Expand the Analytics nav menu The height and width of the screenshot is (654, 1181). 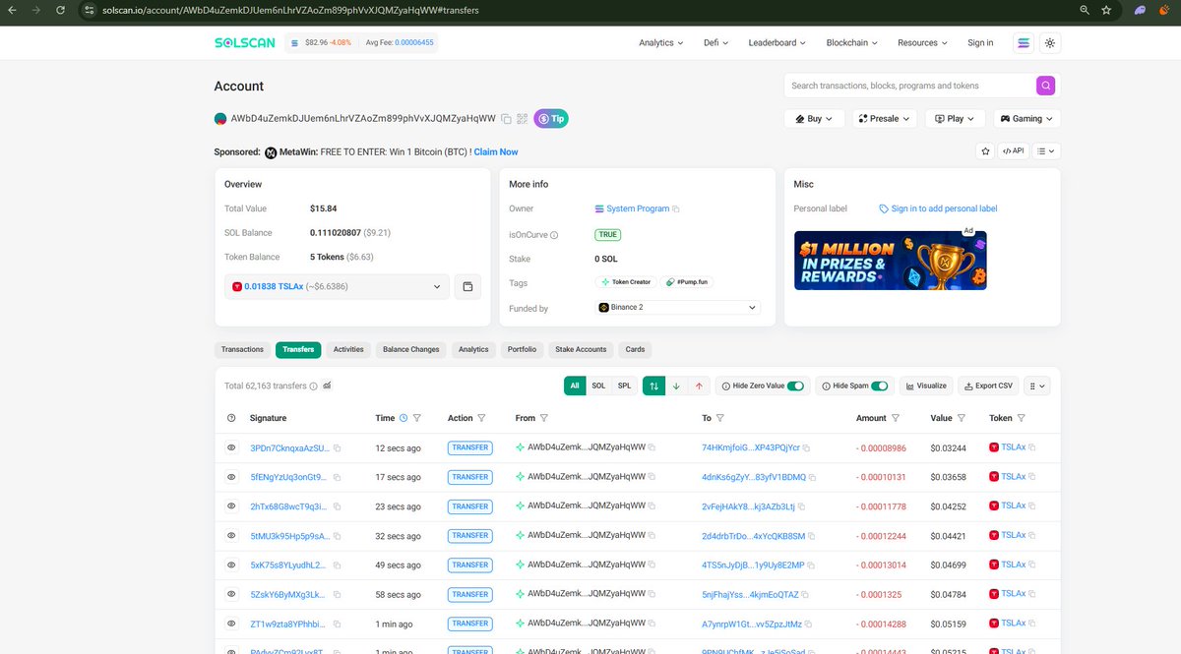[660, 43]
